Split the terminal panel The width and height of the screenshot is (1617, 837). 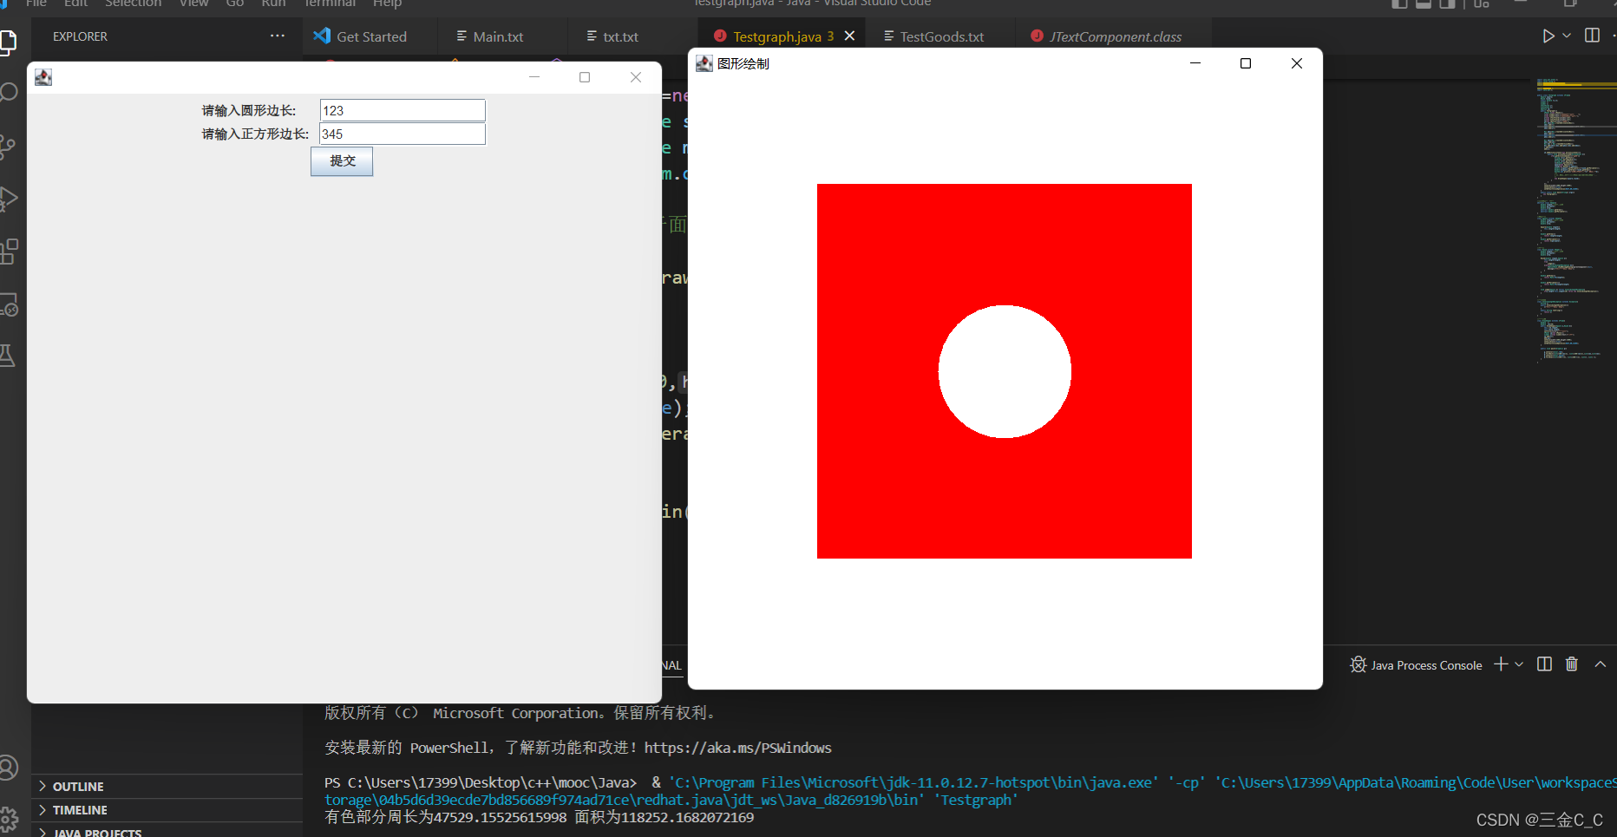click(x=1544, y=664)
